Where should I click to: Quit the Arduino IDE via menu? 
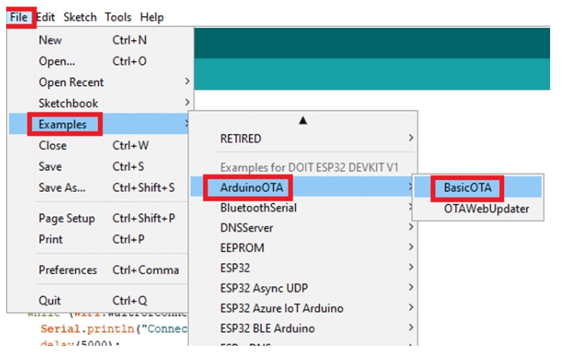[50, 300]
